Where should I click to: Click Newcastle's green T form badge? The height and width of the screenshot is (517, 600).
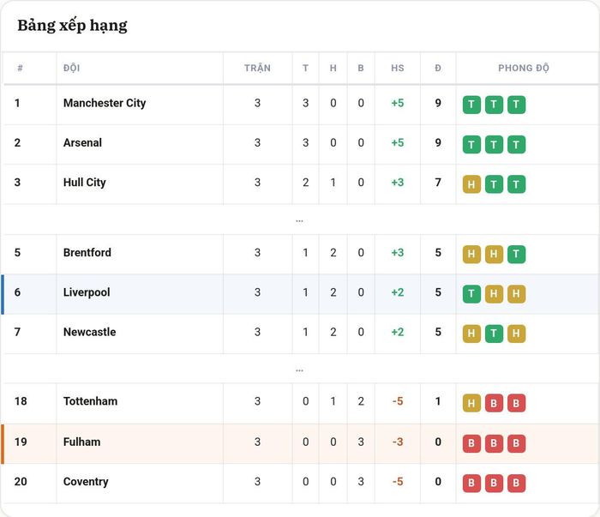point(494,334)
